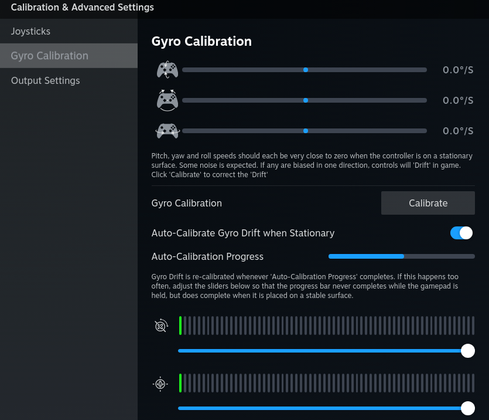Click the crosshair icon beside the lower level meter
489x420 pixels.
coord(160,384)
